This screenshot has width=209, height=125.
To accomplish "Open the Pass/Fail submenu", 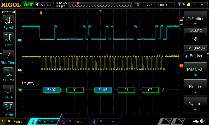I will tap(195, 70).
